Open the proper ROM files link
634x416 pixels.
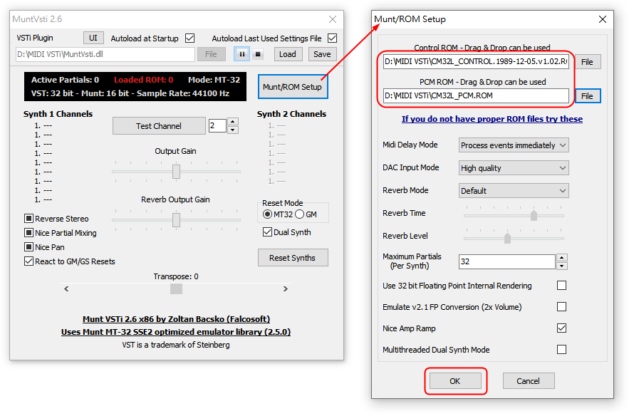pyautogui.click(x=492, y=119)
